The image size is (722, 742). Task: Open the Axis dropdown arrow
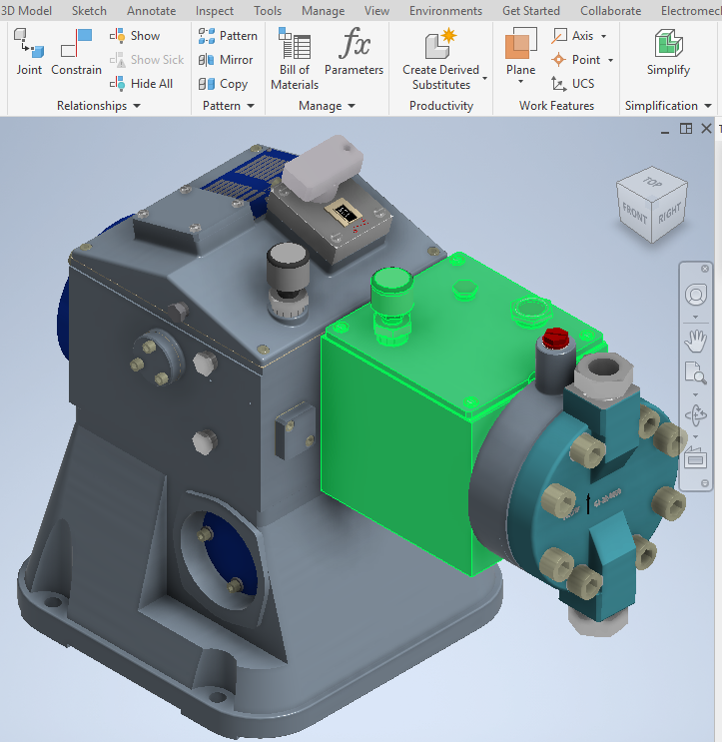(604, 36)
